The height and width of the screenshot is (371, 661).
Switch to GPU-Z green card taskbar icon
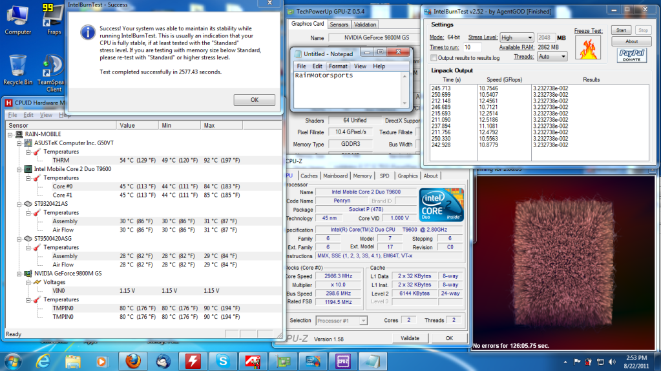coord(283,361)
